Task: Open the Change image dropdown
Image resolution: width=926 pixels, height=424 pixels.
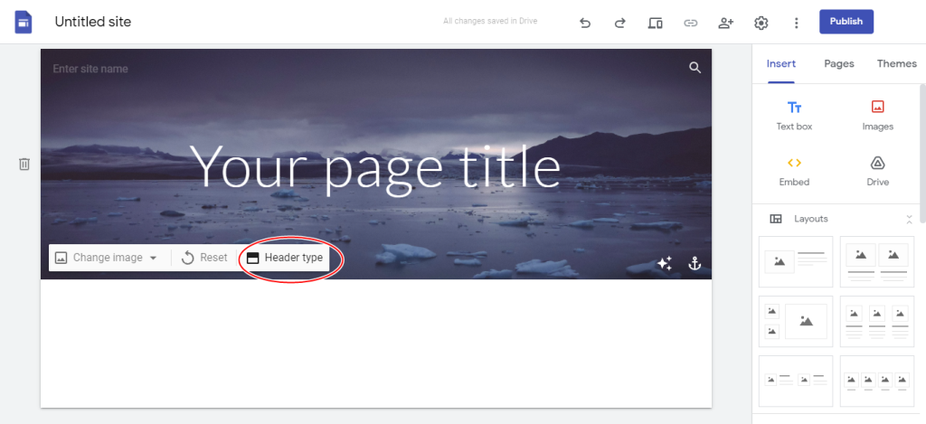Action: click(107, 258)
